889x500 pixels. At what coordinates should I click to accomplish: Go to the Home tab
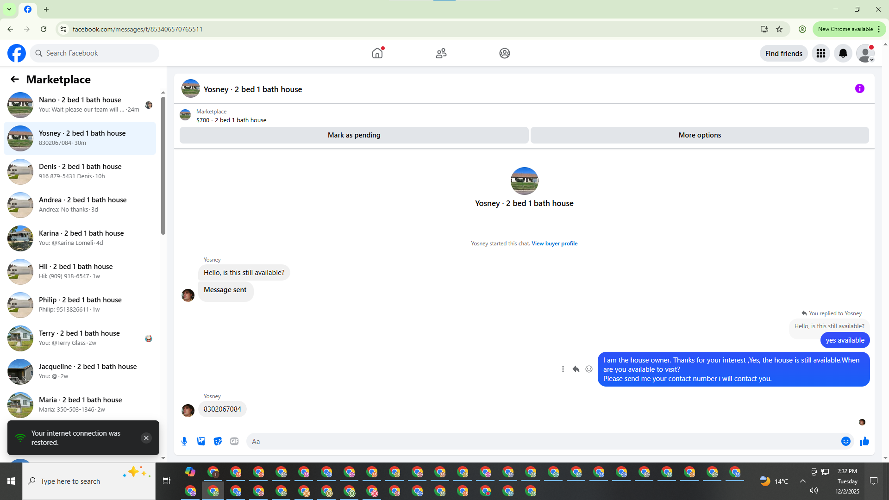pyautogui.click(x=377, y=53)
